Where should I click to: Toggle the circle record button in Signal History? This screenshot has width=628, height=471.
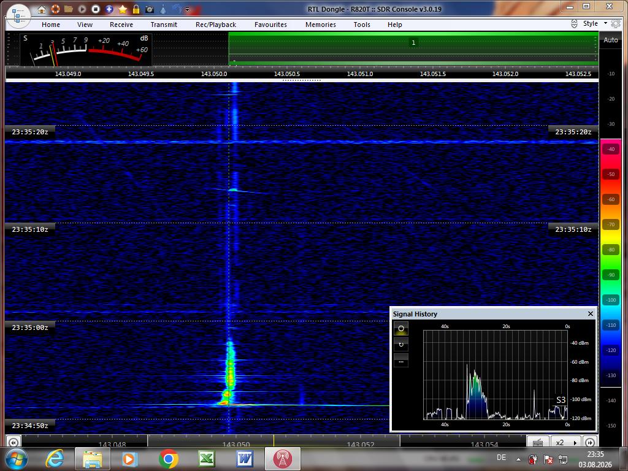401,329
